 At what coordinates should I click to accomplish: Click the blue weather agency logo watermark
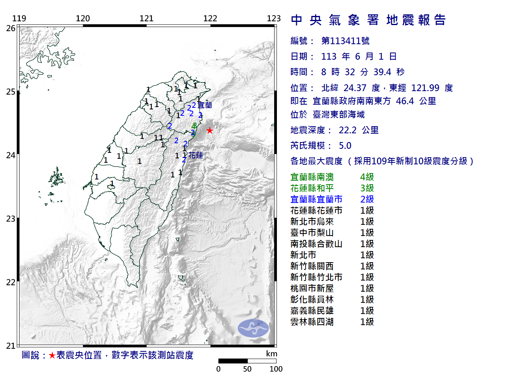(x=253, y=328)
